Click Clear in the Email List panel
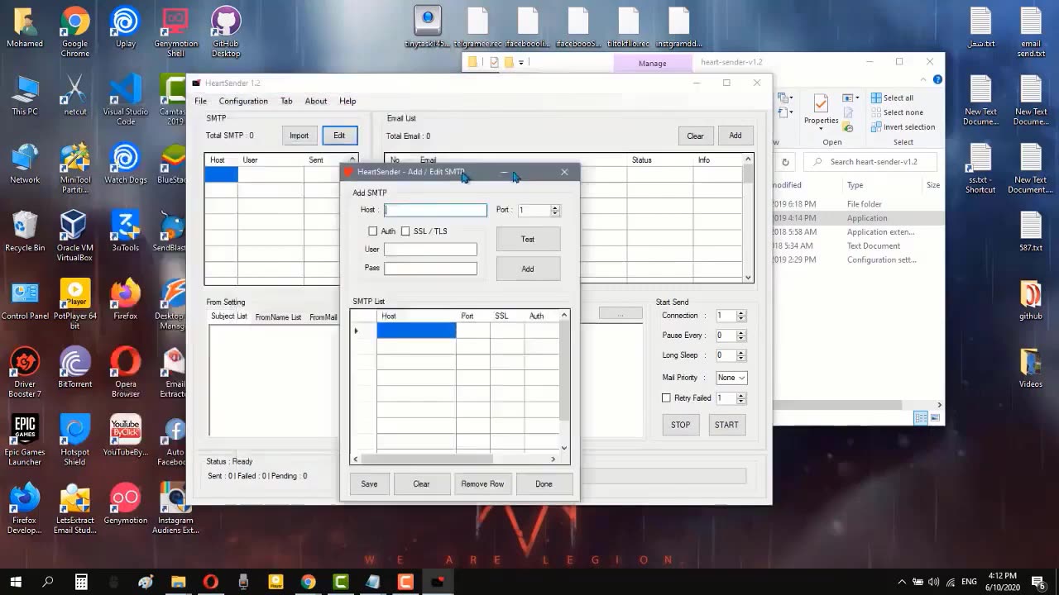The height and width of the screenshot is (595, 1059). coord(695,136)
